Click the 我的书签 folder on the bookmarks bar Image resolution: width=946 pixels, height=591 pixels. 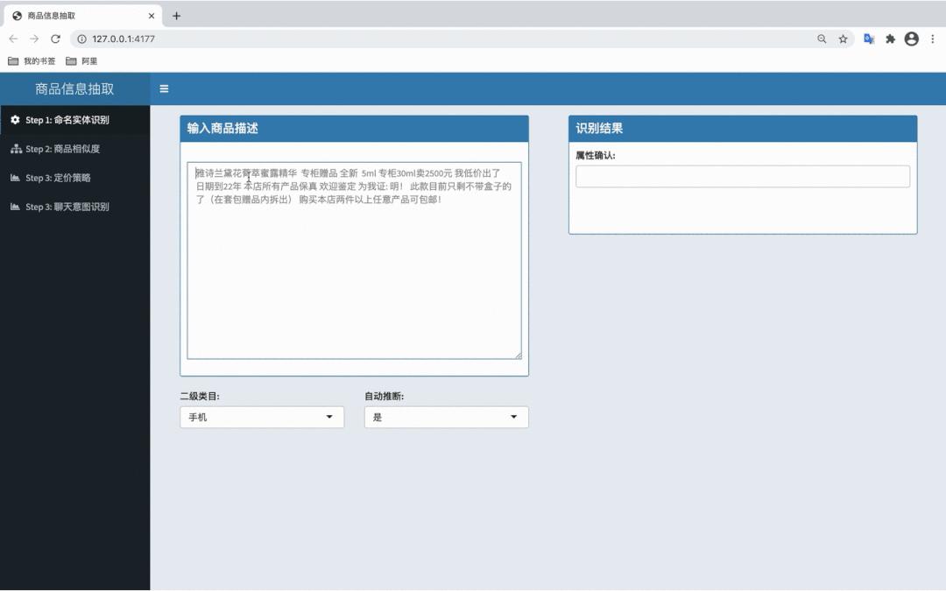(x=32, y=60)
